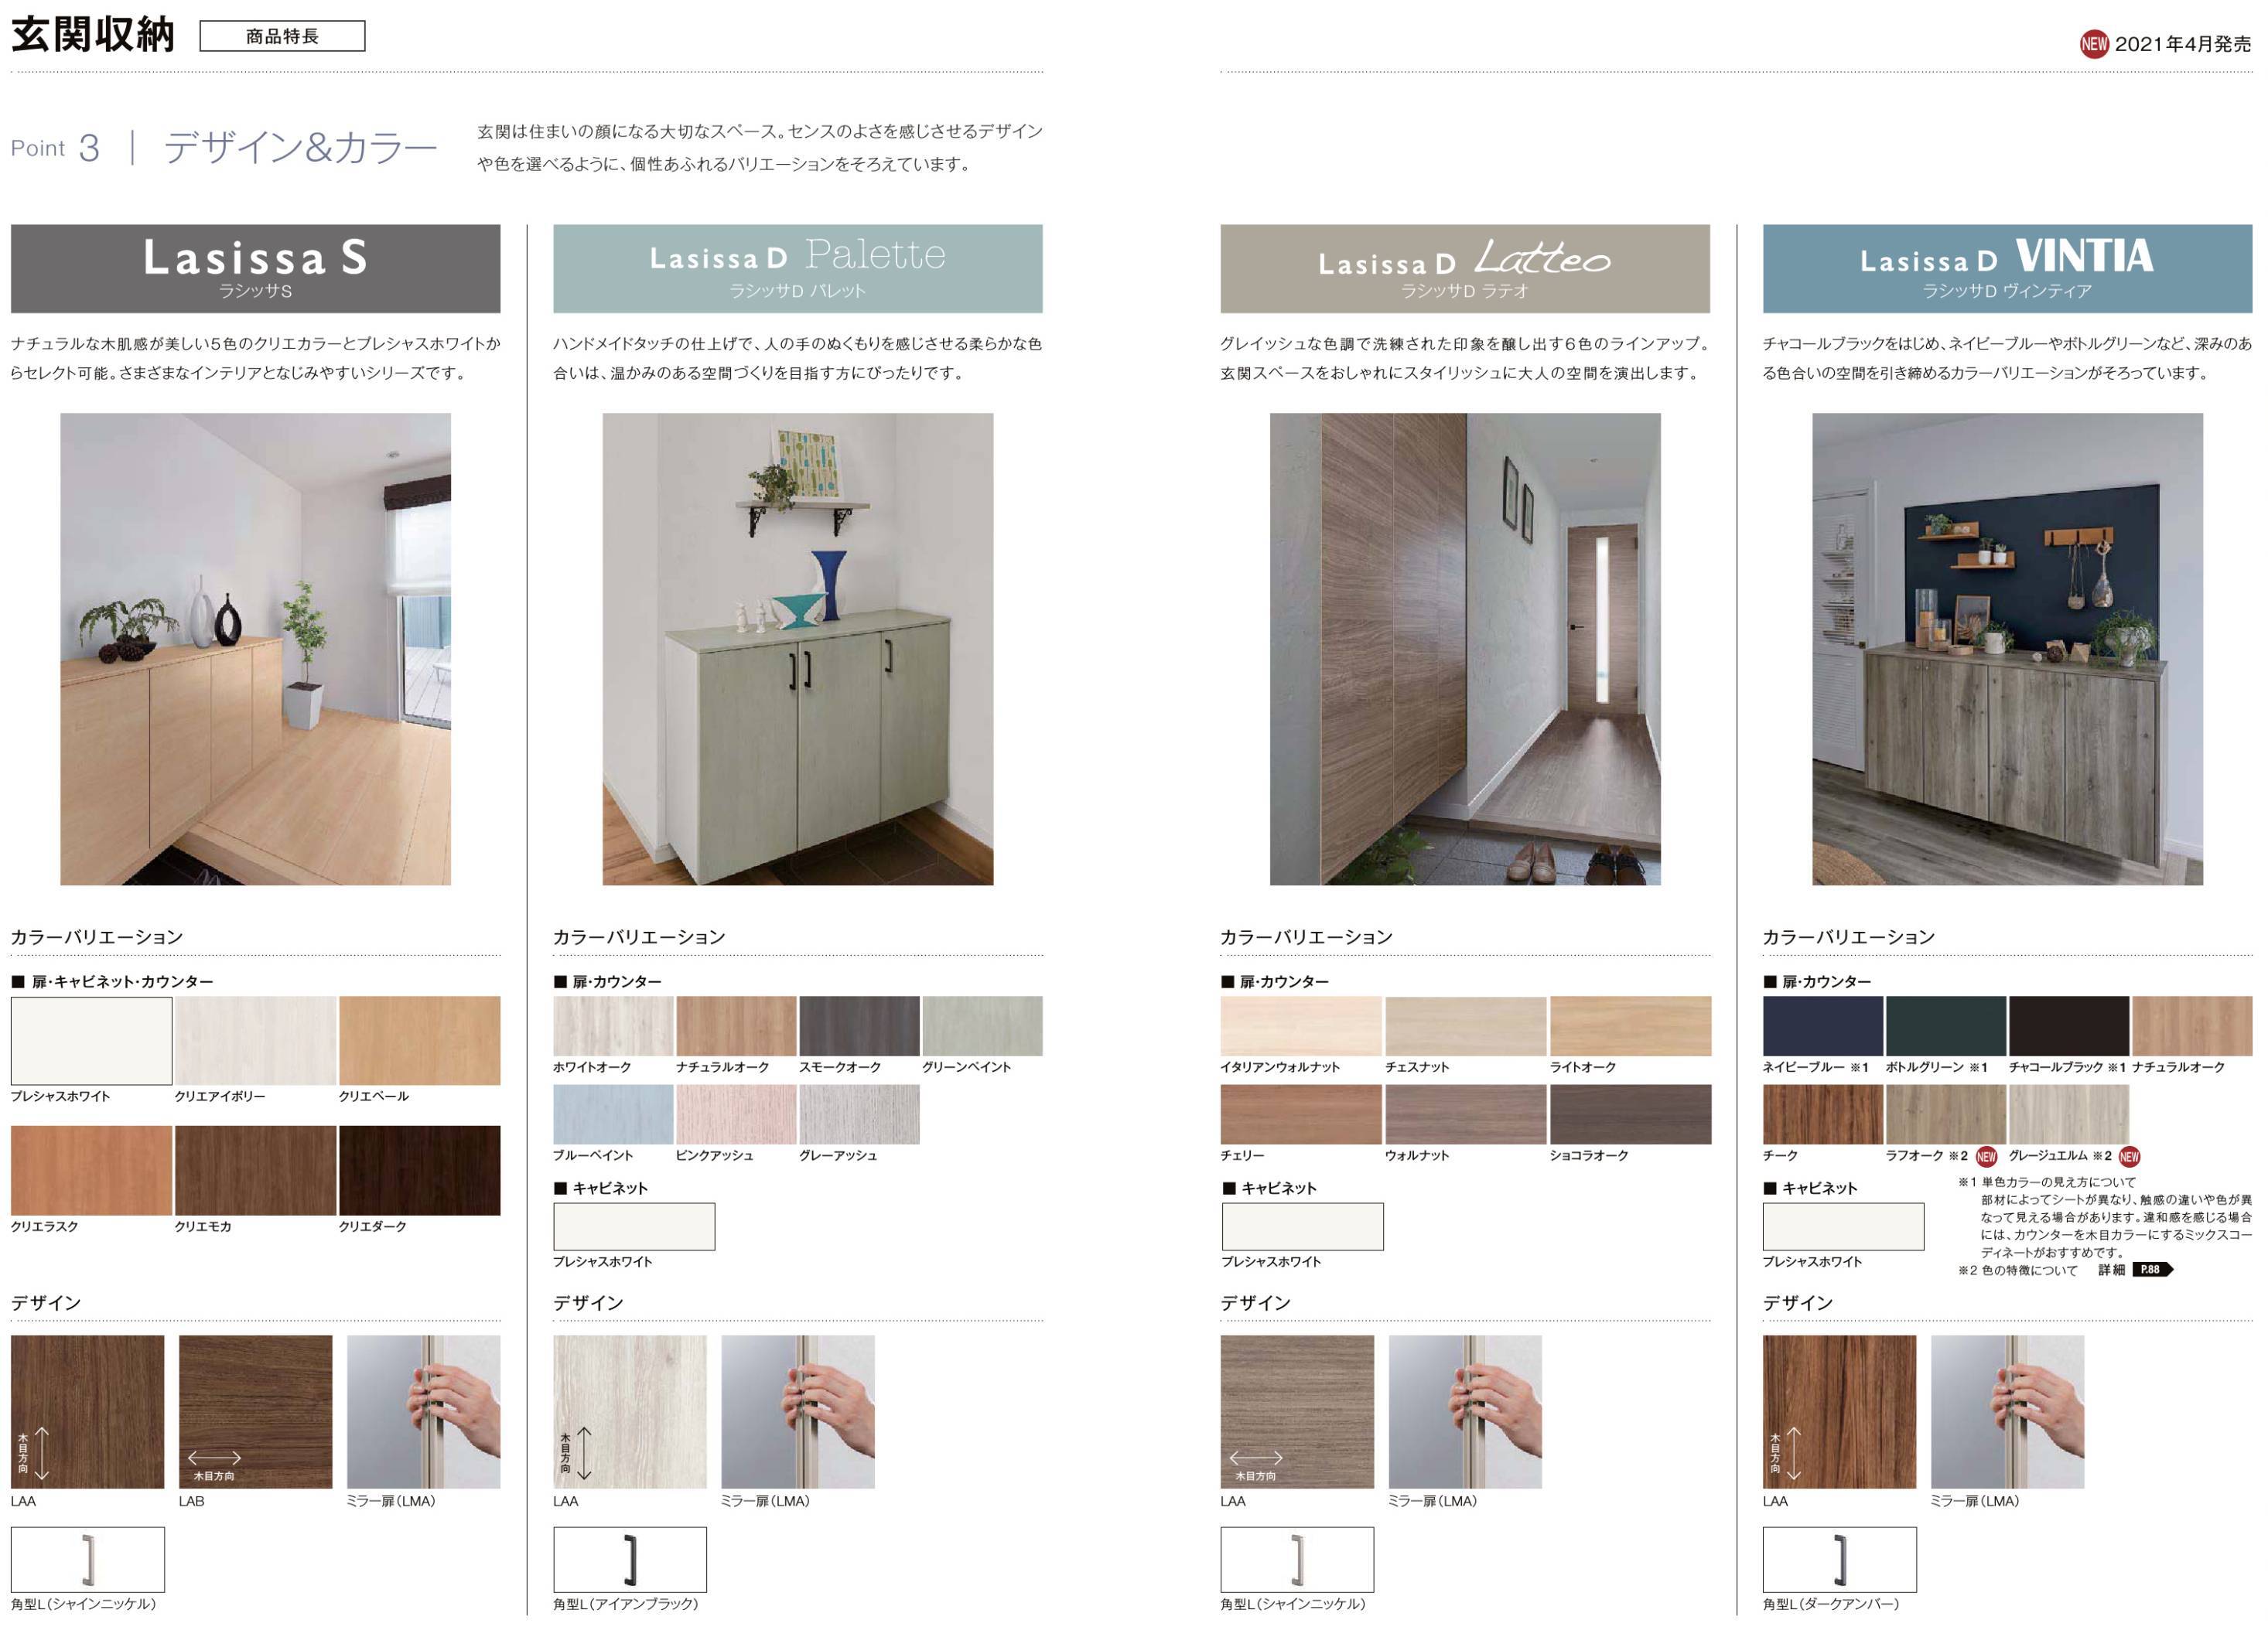Choose the ブルーペイント color swatch
The image size is (2268, 1627).
tap(613, 1114)
